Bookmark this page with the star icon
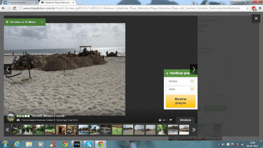This screenshot has height=148, width=263. (248, 9)
